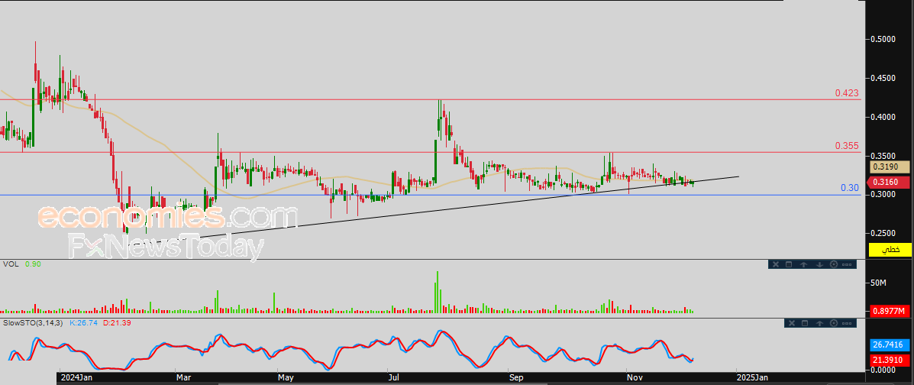Click the yellow خطي scale label
Screen dimensions: 914x385
(x=890, y=250)
